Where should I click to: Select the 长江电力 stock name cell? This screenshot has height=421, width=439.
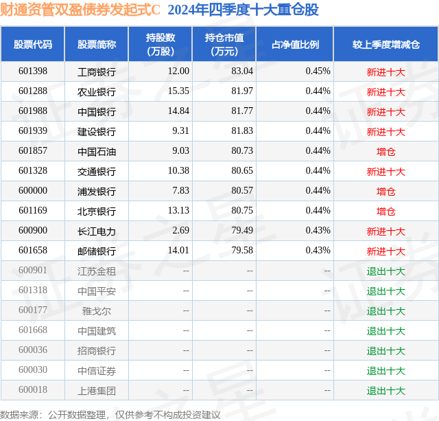click(97, 231)
